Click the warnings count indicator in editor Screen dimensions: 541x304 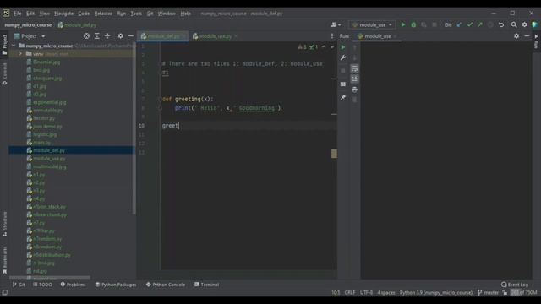coord(303,47)
